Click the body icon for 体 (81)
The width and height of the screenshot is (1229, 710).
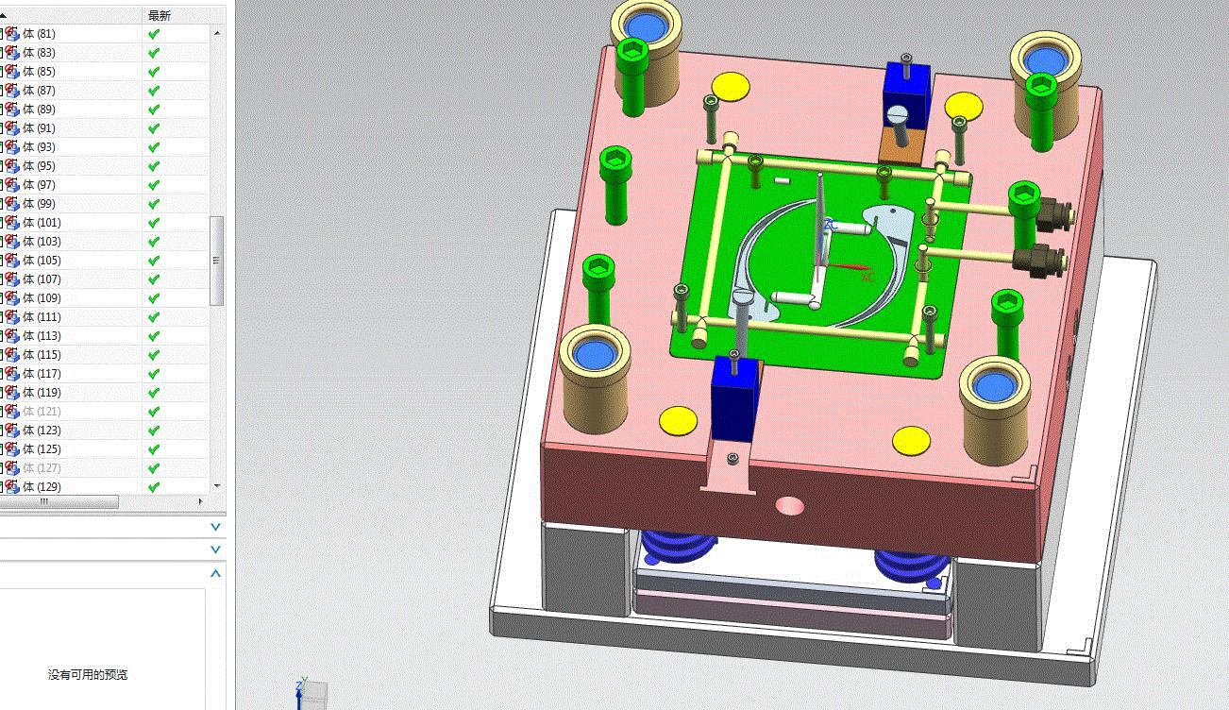pyautogui.click(x=12, y=34)
